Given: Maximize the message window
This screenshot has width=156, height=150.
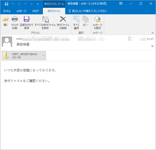Looking at the screenshot, I should 141,4.
